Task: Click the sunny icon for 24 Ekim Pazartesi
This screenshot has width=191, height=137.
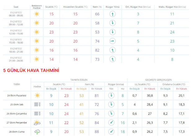Action: pyautogui.click(x=37, y=96)
